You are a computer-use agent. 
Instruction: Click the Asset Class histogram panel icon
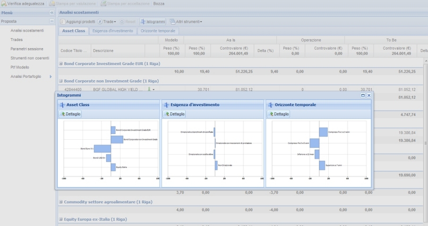click(62, 105)
